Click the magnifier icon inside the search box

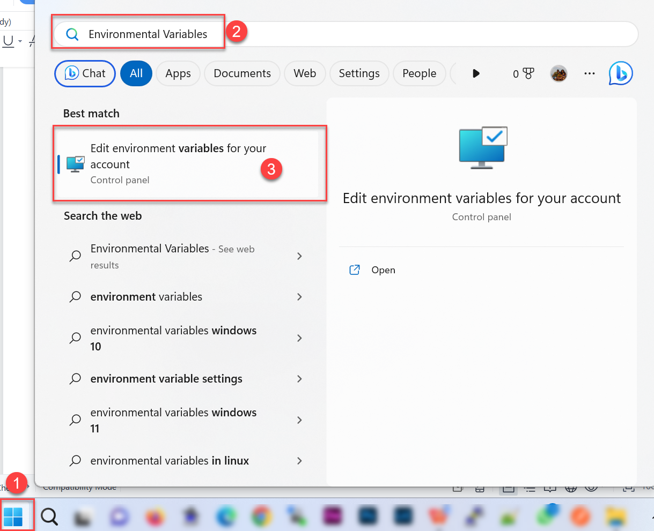point(72,34)
